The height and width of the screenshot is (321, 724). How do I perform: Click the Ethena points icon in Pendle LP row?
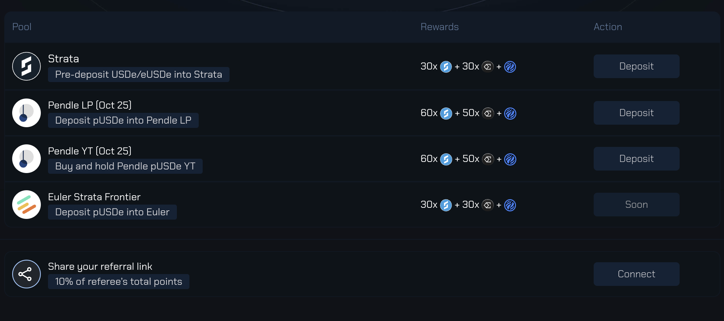click(x=488, y=113)
